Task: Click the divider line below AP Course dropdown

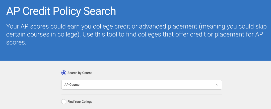Action: 142,94
